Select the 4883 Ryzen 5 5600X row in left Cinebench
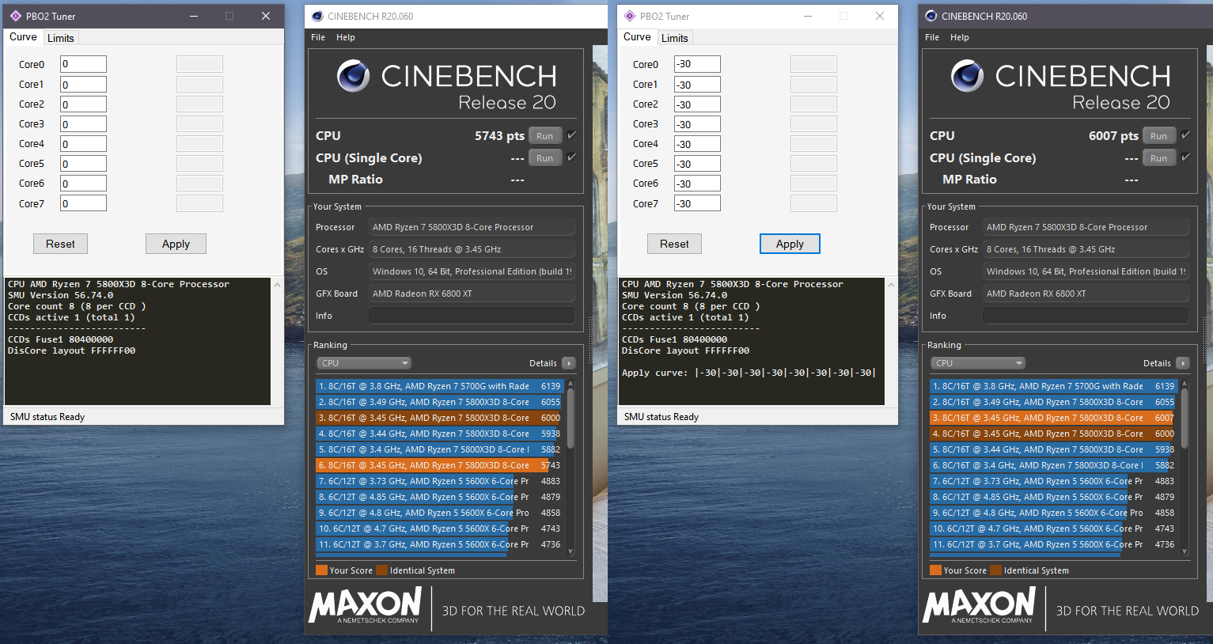Image resolution: width=1213 pixels, height=644 pixels. point(439,481)
